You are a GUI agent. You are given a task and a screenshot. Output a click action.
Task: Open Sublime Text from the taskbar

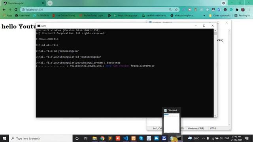[x=110, y=138]
